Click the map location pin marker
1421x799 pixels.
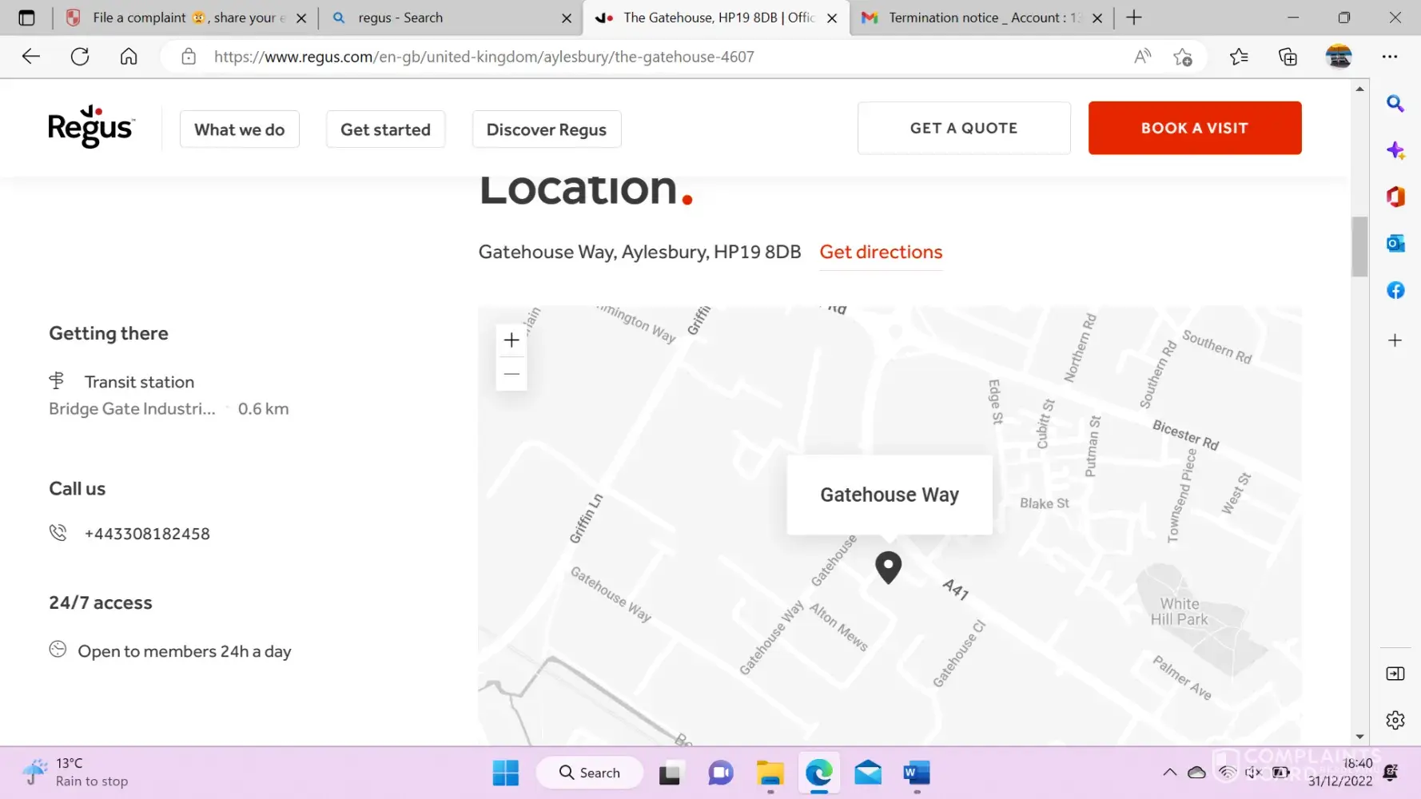click(888, 567)
